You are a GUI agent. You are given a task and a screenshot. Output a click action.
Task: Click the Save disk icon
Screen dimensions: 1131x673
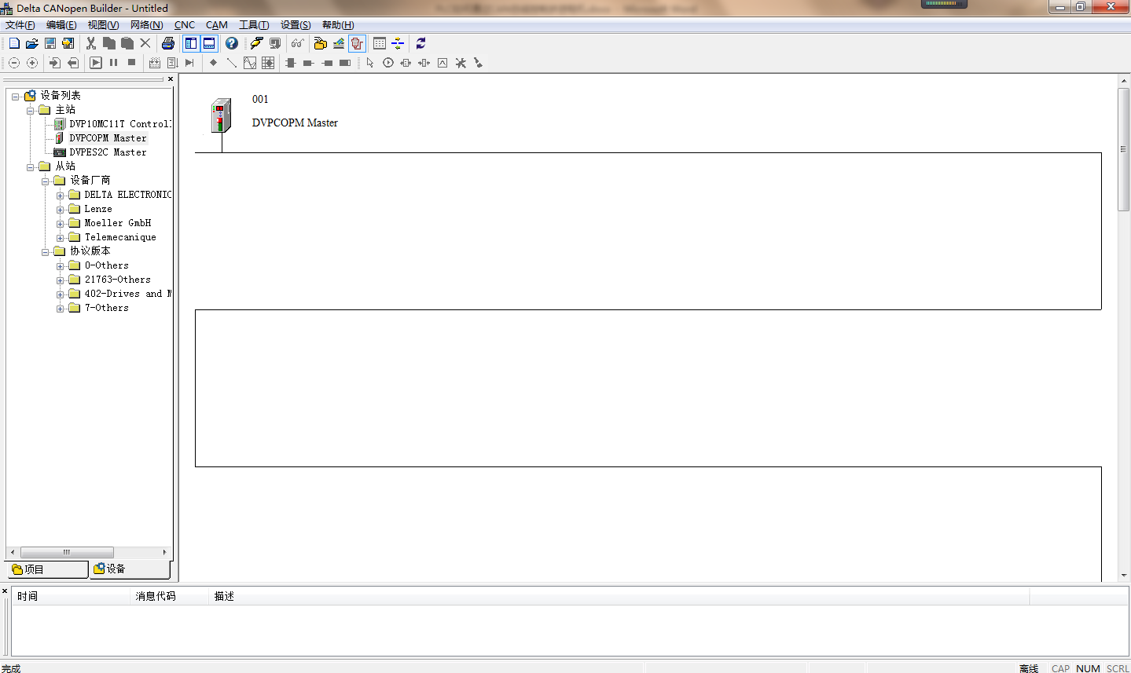click(x=50, y=43)
